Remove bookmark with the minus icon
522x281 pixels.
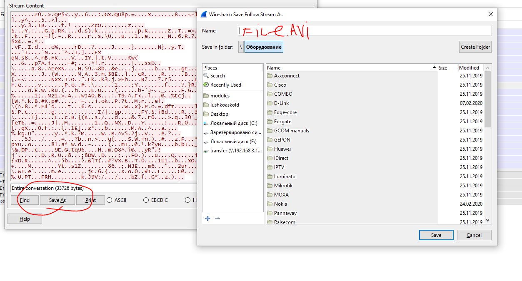217,218
